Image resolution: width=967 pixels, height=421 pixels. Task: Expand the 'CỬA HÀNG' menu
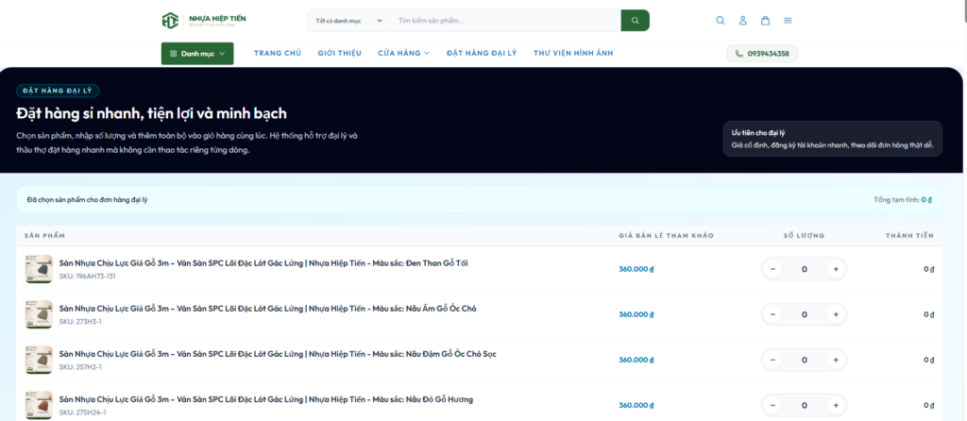point(404,54)
